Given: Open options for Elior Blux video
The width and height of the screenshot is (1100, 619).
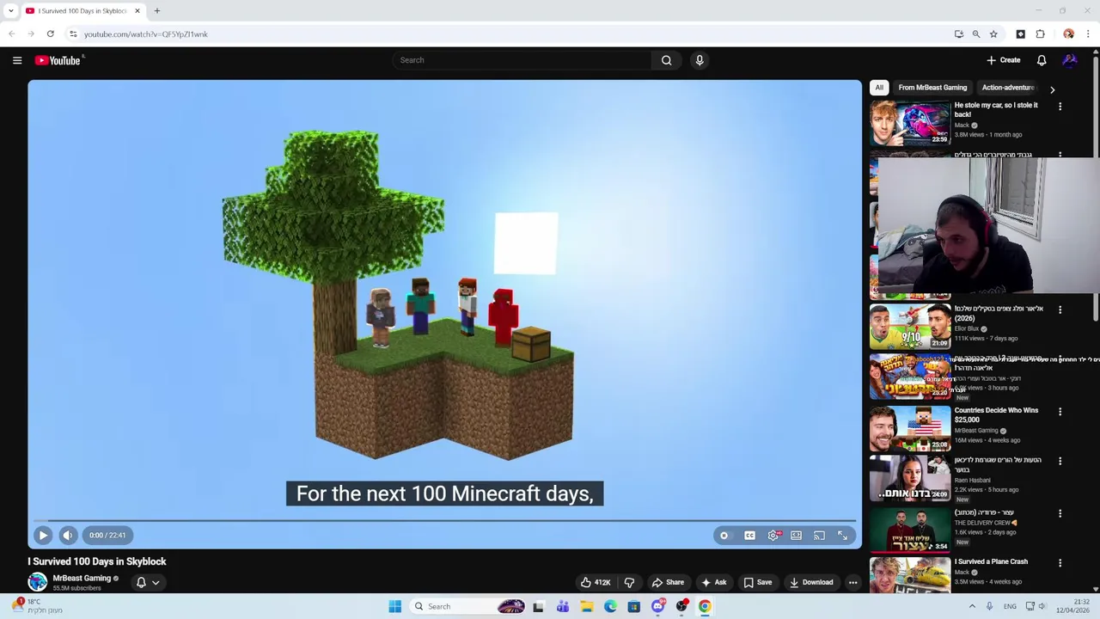Looking at the screenshot, I should (x=1060, y=309).
